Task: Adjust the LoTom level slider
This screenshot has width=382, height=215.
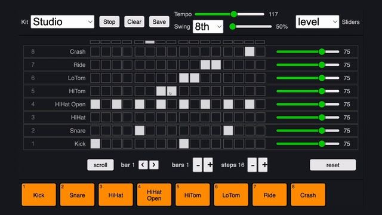Action: [x=308, y=78]
